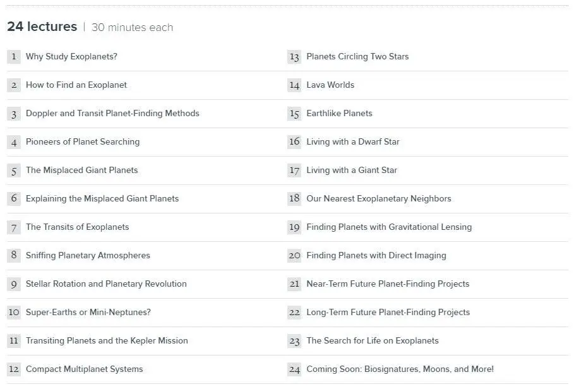This screenshot has width=574, height=389.
Task: Select the Earthlike Planets lecture
Action: point(339,114)
